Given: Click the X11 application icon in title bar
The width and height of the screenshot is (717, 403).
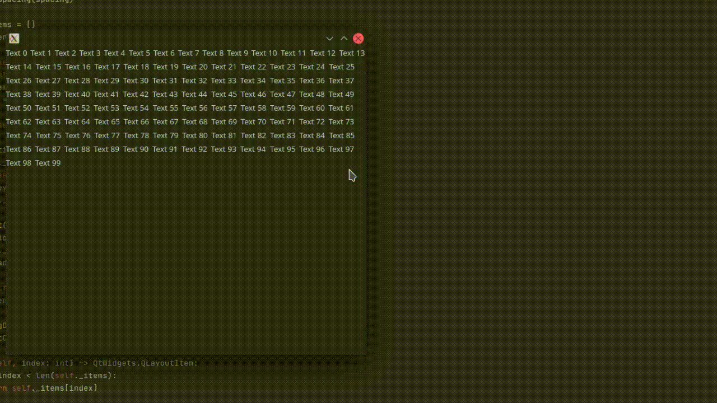Looking at the screenshot, I should (x=14, y=39).
